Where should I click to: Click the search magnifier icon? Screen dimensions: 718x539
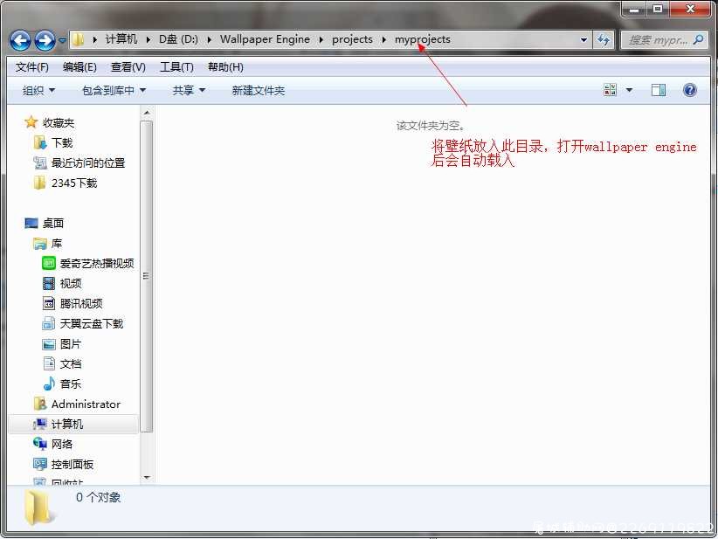[698, 40]
